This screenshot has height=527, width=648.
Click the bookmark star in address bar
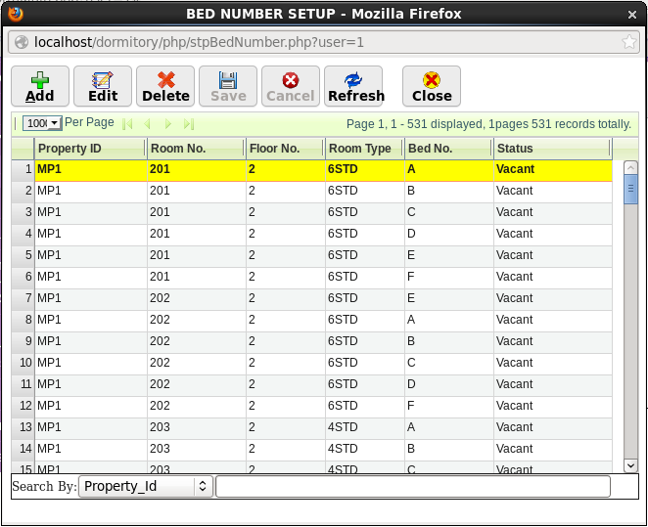coord(630,42)
